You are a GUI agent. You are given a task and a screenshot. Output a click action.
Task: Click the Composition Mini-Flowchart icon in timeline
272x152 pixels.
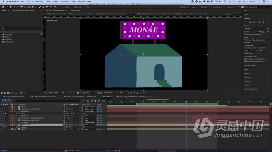(x=83, y=101)
